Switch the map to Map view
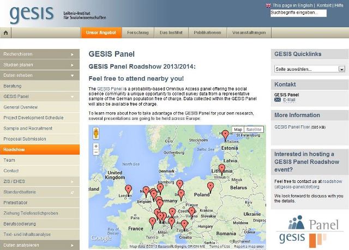Viewport: 349px width, 250px height. 238,129
